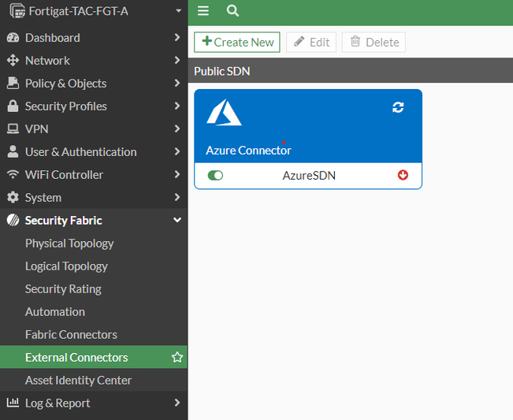Expand the Log & Report menu
Viewport: 513px width, 420px height.
pyautogui.click(x=177, y=403)
